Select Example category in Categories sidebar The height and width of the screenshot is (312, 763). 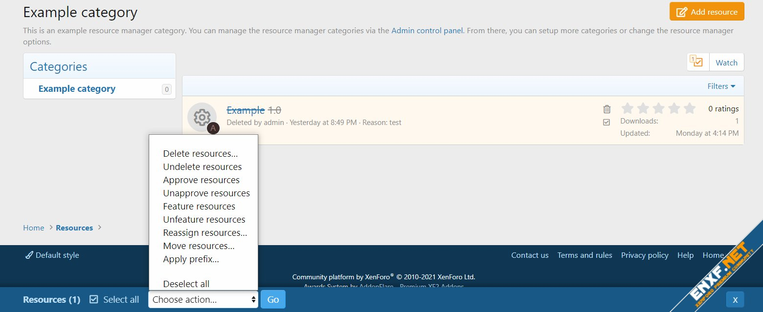(x=77, y=88)
